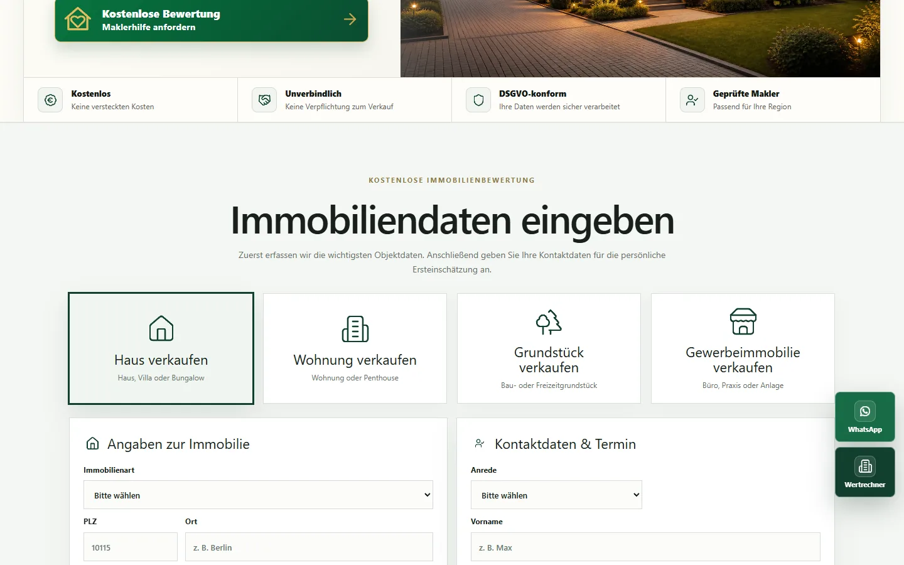Viewport: 904px width, 565px height.
Task: Focus the Ort input field
Action: tap(309, 547)
